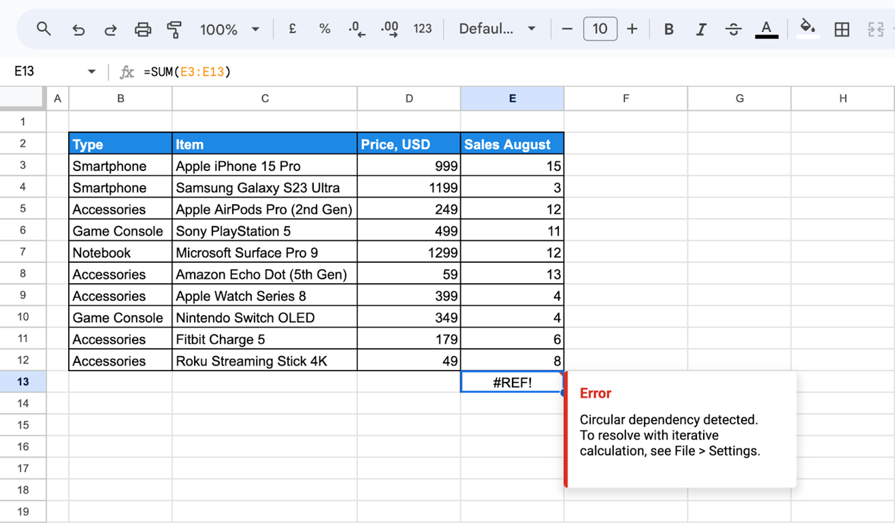This screenshot has height=523, width=895.
Task: Click the sales cell showing 8
Action: pyautogui.click(x=512, y=361)
